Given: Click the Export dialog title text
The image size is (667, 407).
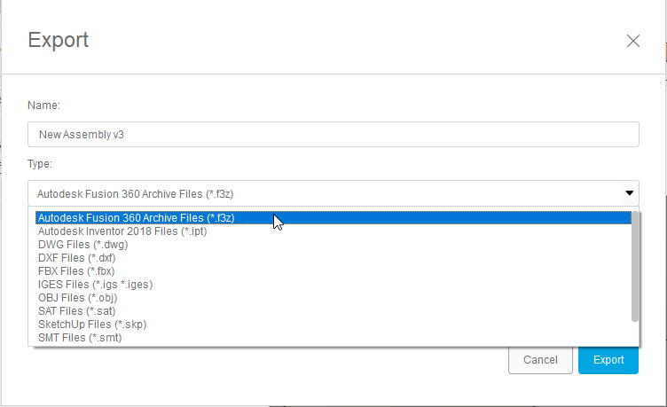Looking at the screenshot, I should coord(59,41).
